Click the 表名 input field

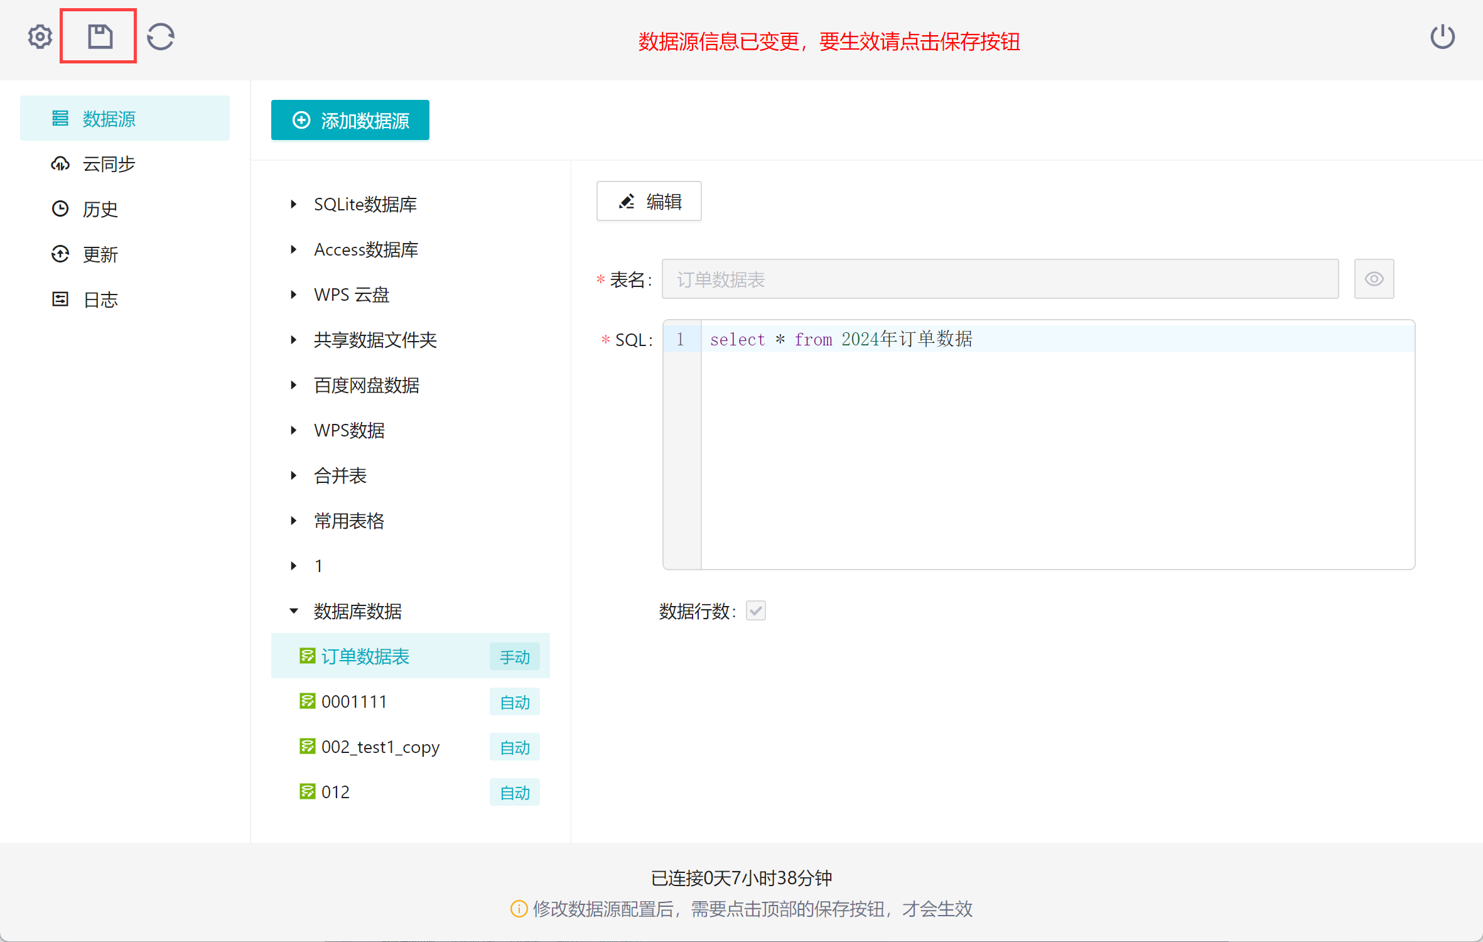[x=1000, y=279]
